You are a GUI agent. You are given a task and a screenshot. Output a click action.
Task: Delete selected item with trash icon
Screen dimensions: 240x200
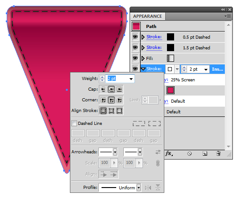click(218, 153)
